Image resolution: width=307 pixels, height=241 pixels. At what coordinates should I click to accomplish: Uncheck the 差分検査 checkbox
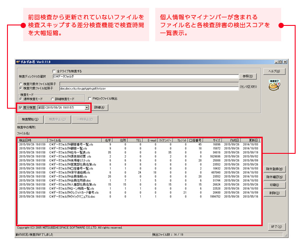(21, 108)
